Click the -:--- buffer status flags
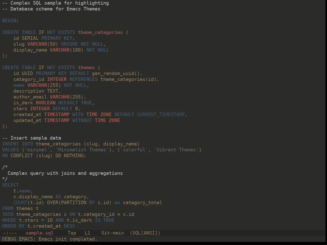This screenshot has height=245, width=327. [x=10, y=233]
